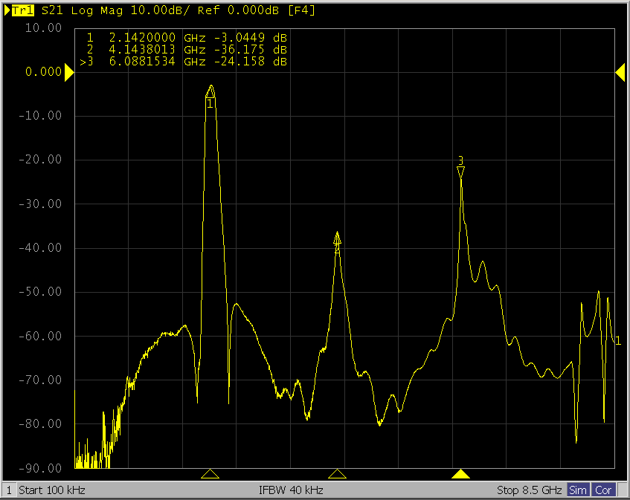Click the IFBW 40 kHz status text
The image size is (630, 500).
[x=291, y=490]
